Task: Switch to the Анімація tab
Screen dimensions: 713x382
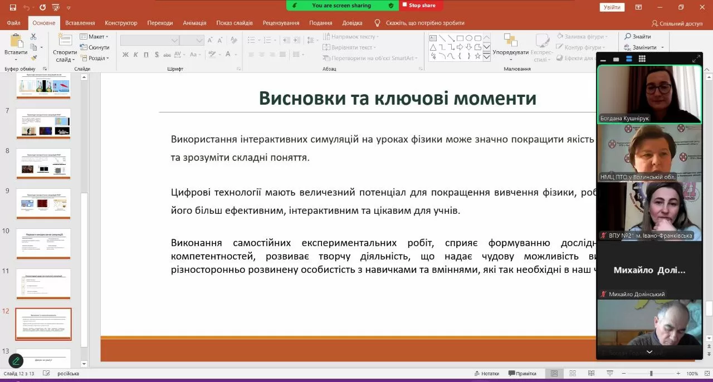Action: tap(194, 23)
